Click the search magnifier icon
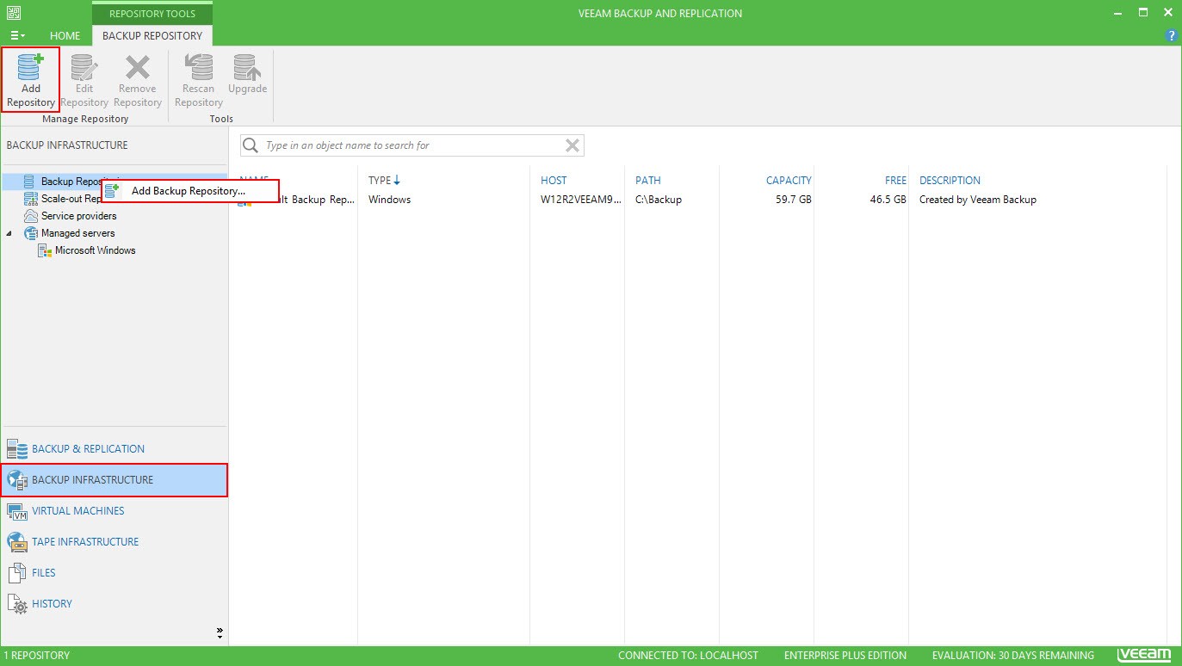Image resolution: width=1182 pixels, height=666 pixels. coord(251,145)
